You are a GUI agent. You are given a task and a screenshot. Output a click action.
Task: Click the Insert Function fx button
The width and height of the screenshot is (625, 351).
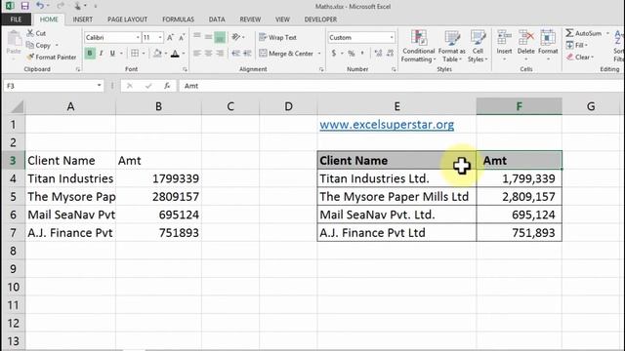coord(167,86)
